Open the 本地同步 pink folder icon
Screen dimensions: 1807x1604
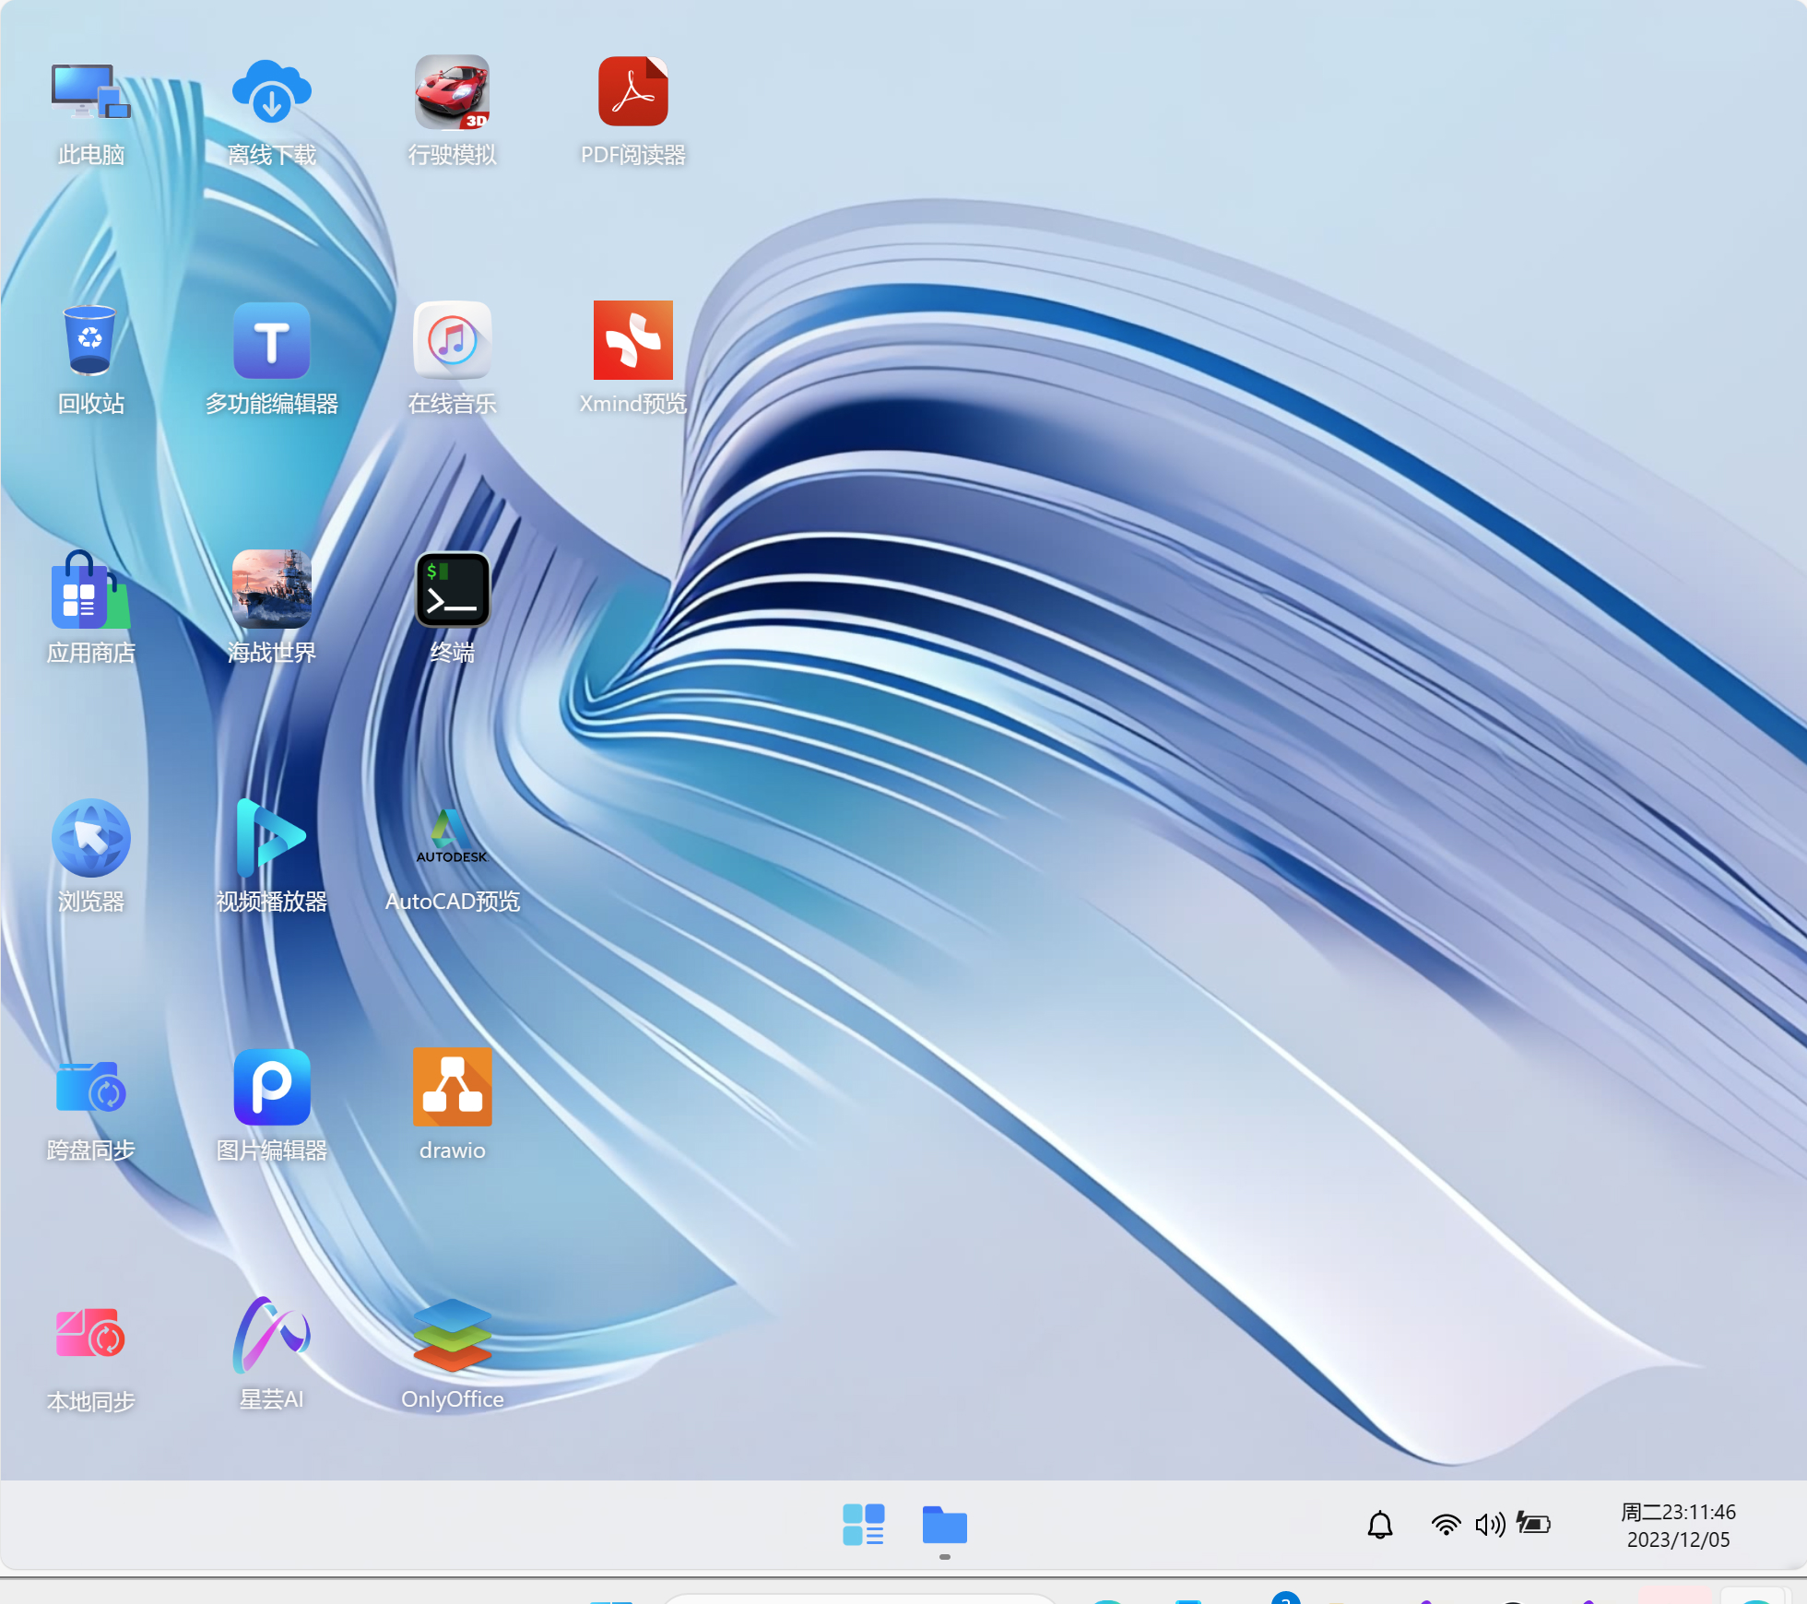click(90, 1334)
